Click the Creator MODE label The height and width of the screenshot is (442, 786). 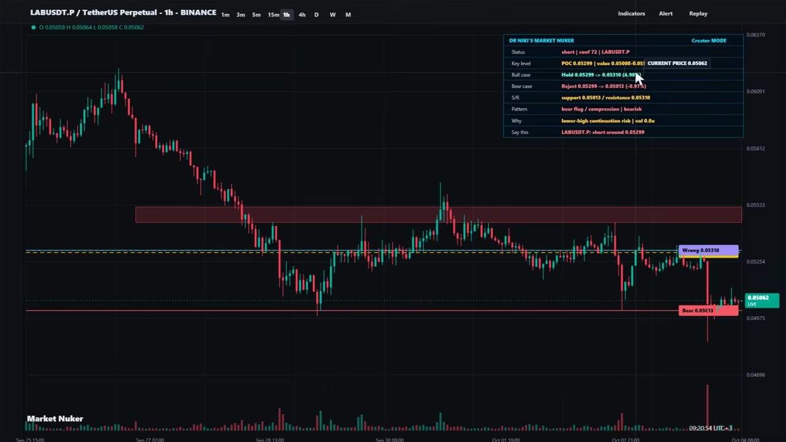click(709, 41)
